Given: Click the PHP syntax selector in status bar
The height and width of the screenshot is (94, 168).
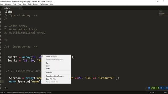Looking at the screenshot, I should coord(165,93).
